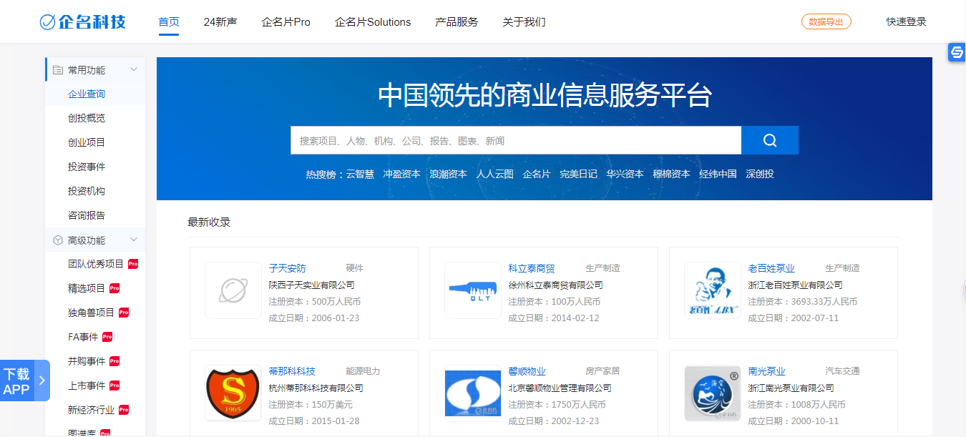Screen dimensions: 966x437
Task: Click the 企名科技 logo
Action: [x=83, y=22]
